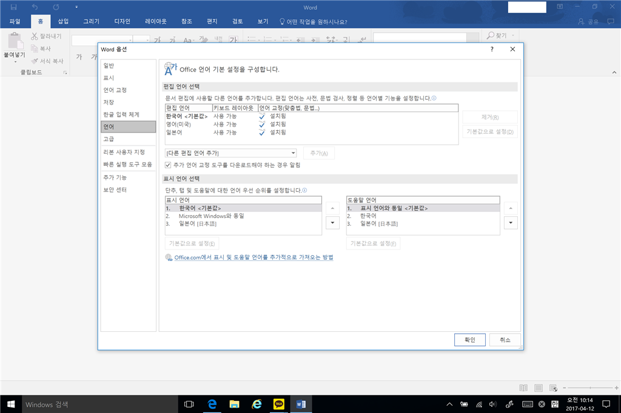Click the volume speaker icon in system tray
This screenshot has width=621, height=413.
[x=492, y=404]
